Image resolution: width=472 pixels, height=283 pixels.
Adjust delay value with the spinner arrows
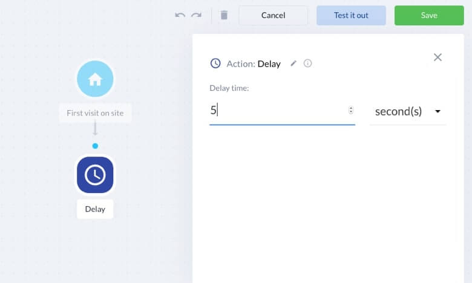coord(351,111)
